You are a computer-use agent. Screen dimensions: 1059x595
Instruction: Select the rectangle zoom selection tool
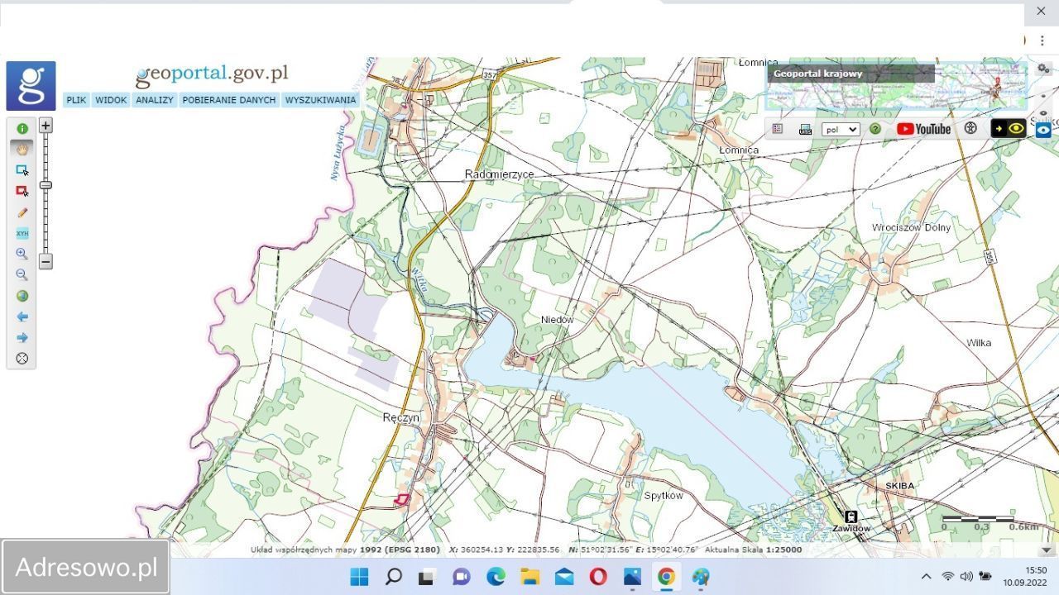click(x=22, y=170)
